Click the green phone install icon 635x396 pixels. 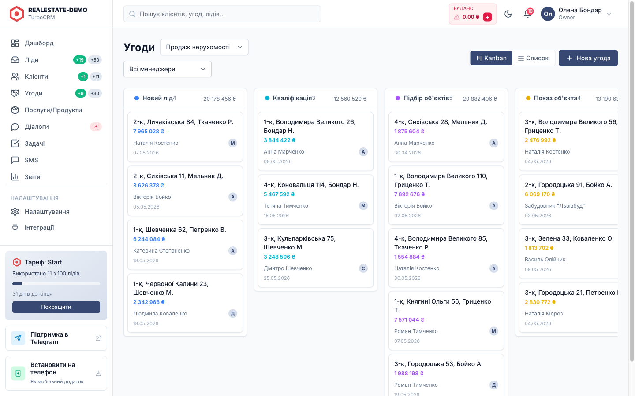click(18, 373)
